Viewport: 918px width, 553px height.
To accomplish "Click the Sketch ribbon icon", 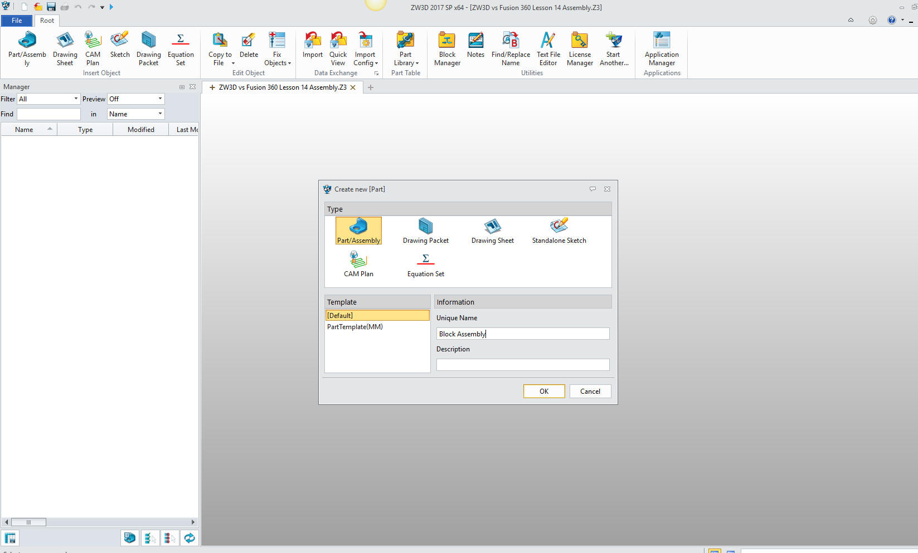I will click(x=119, y=45).
